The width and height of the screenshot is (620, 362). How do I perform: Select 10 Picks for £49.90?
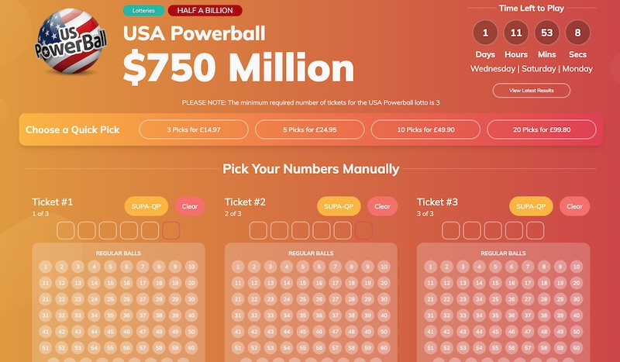(426, 129)
